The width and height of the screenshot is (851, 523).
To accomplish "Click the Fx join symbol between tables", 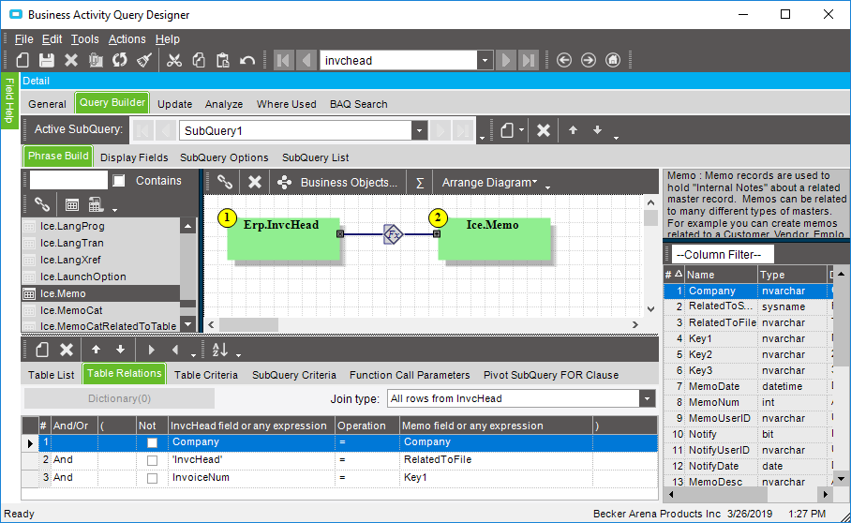I will [x=393, y=234].
